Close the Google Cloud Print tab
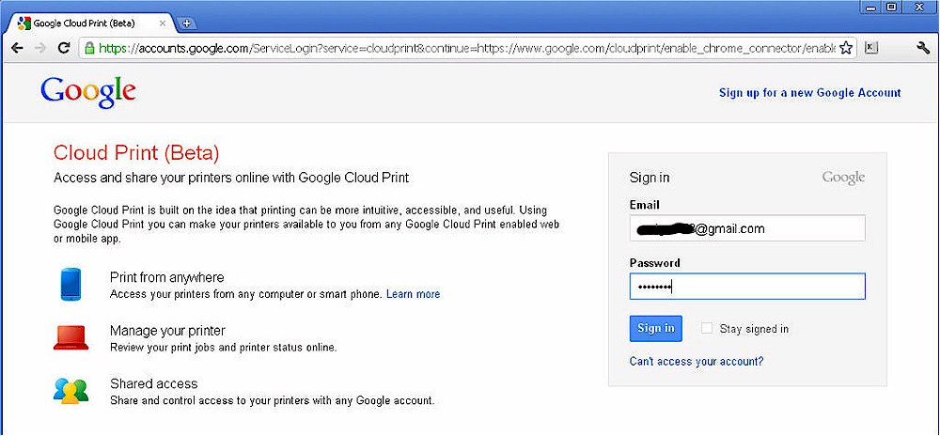940x436 pixels. point(163,23)
